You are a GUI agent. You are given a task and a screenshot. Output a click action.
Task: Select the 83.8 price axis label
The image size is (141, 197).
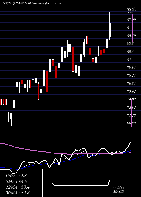(x=130, y=44)
